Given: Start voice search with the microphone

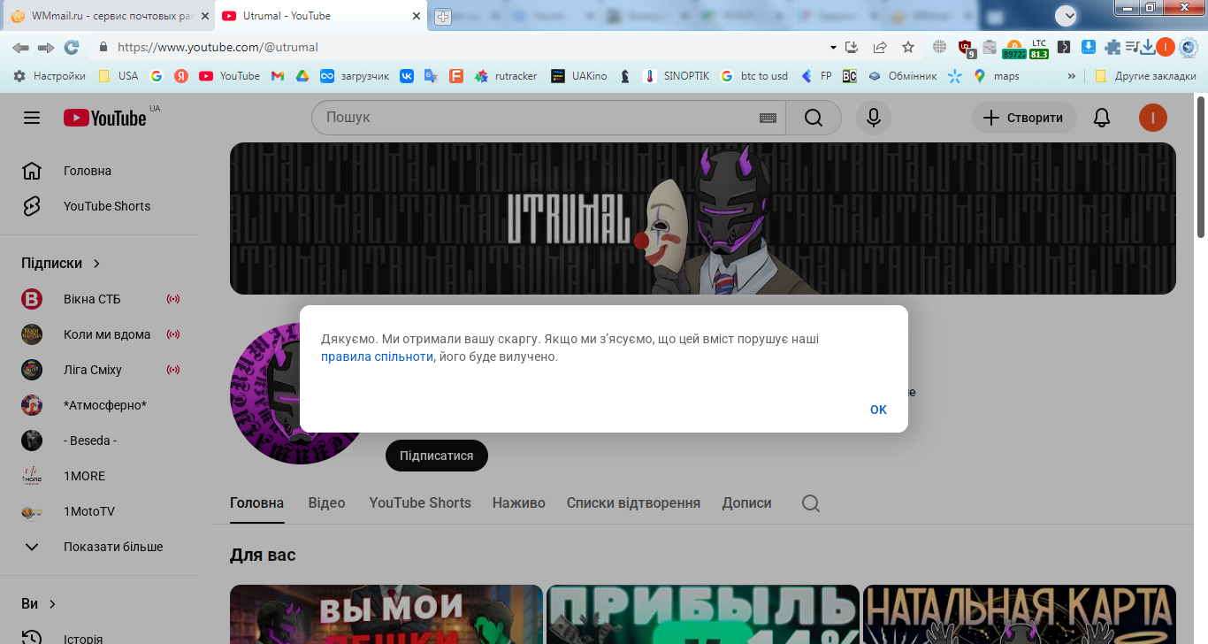Looking at the screenshot, I should (874, 118).
